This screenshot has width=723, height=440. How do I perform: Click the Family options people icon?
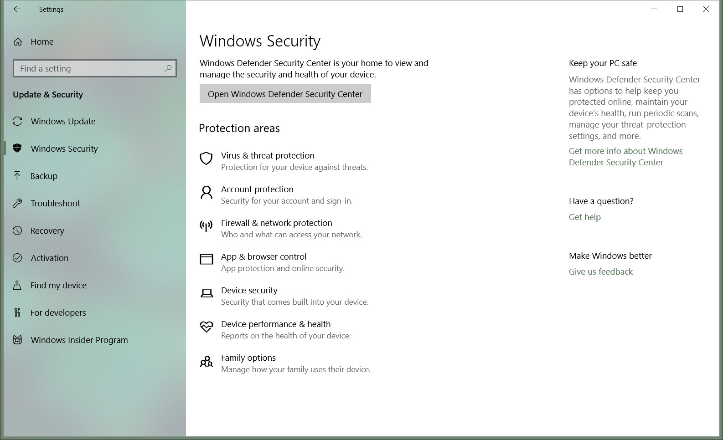coord(207,362)
